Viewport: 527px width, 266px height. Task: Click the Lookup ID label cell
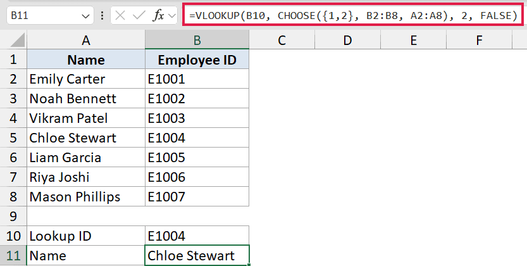(86, 236)
